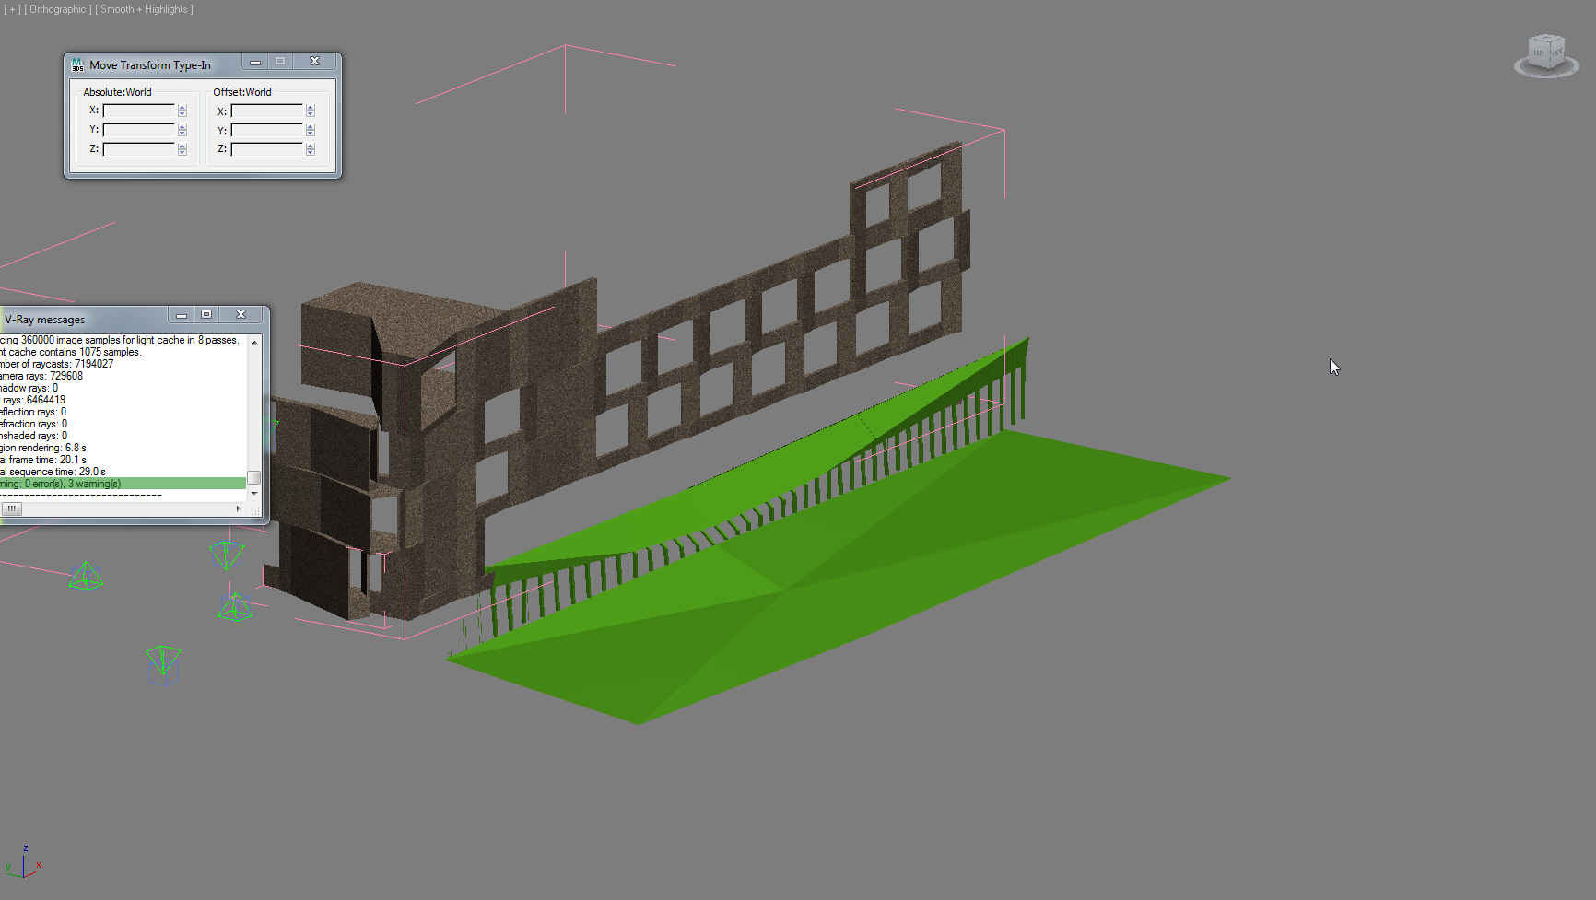Click the V-Ray messages window title bar

pos(85,320)
